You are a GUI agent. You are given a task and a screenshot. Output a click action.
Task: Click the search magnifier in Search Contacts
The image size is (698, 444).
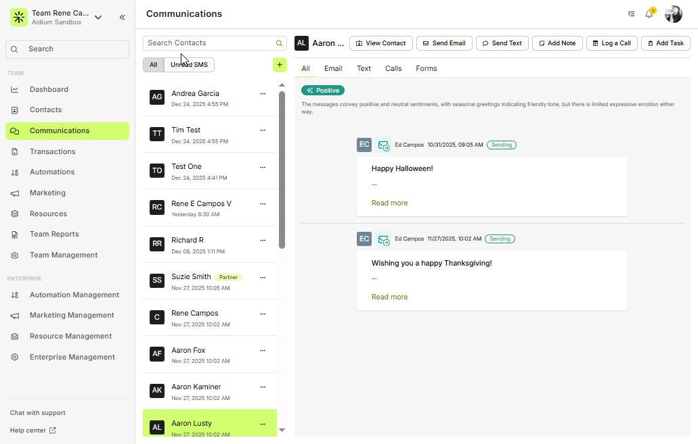[x=279, y=43]
